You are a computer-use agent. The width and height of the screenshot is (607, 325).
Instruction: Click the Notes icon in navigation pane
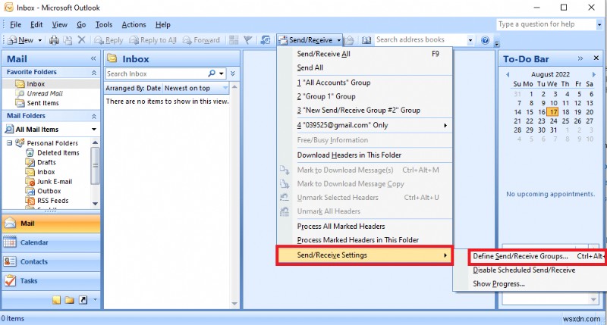(56, 300)
